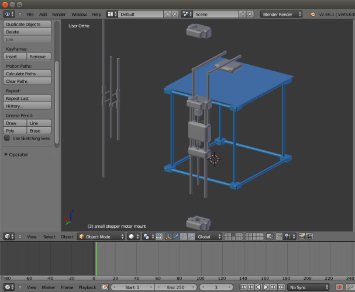The width and height of the screenshot is (355, 292).
Task: Click the Repeat Last button
Action: pyautogui.click(x=27, y=98)
